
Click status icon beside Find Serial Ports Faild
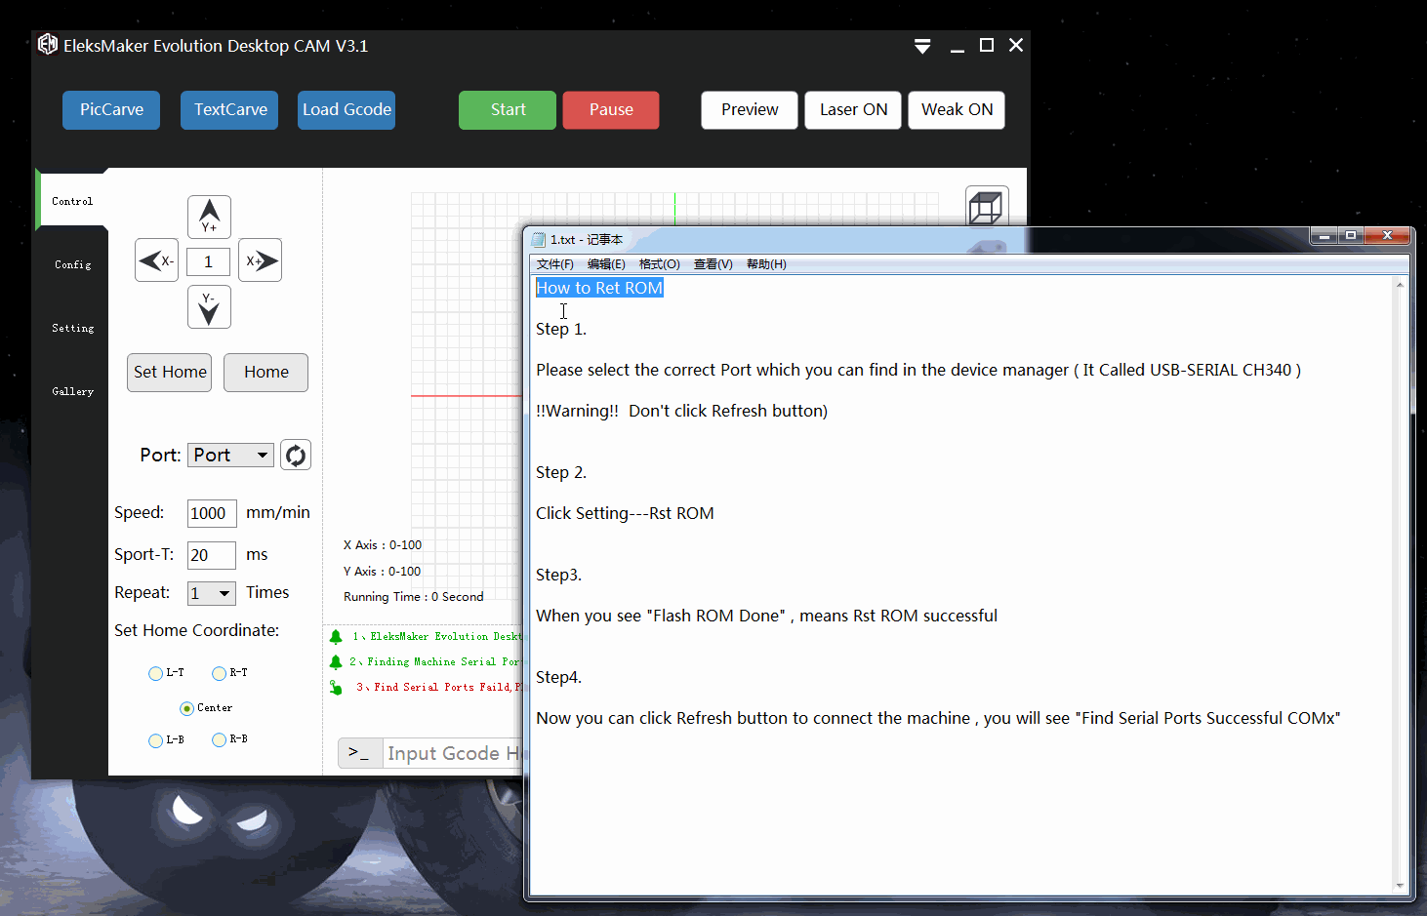(336, 687)
